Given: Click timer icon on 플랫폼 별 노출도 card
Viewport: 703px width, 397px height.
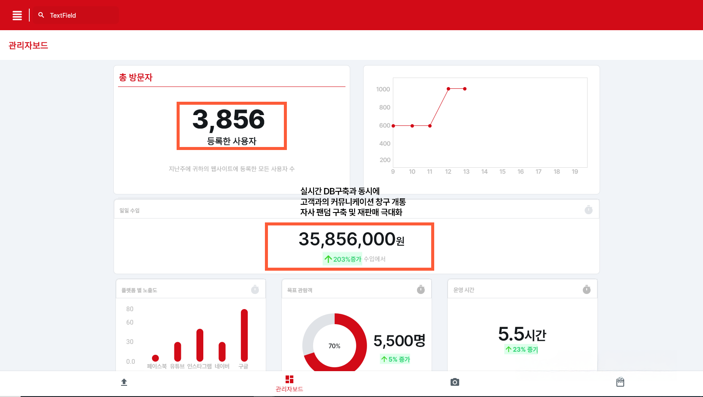Looking at the screenshot, I should [255, 290].
